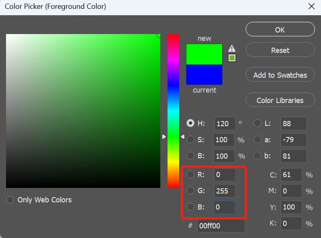The width and height of the screenshot is (321, 238).
Task: Select the brightness B radio button
Action: [190, 155]
